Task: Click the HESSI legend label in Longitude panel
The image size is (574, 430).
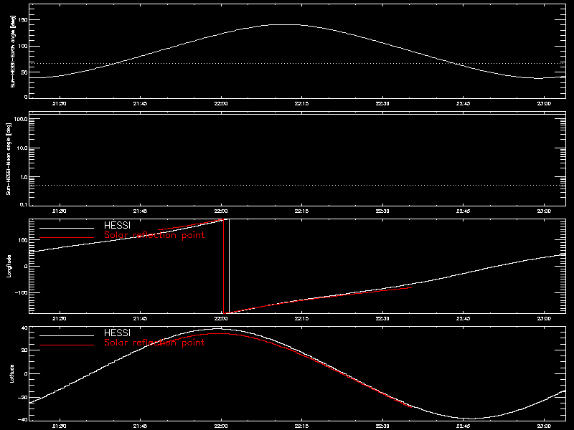Action: point(117,226)
